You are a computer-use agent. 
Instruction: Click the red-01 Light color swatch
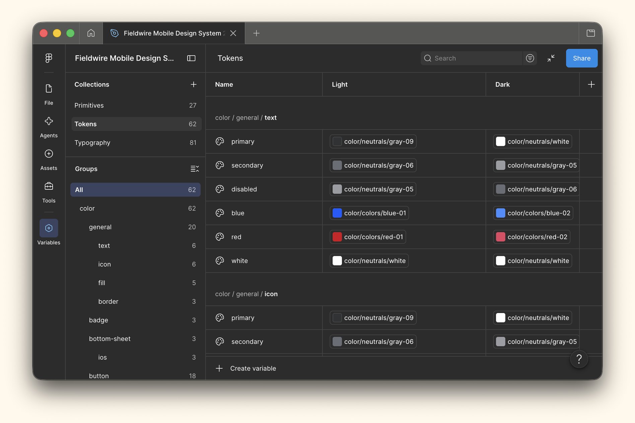337,237
